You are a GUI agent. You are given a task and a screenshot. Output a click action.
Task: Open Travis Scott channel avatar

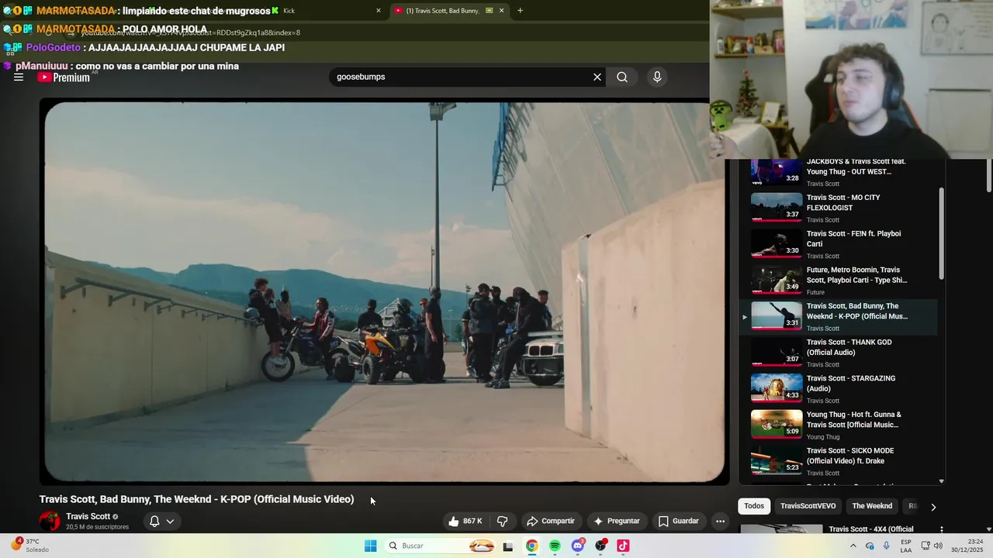click(x=50, y=521)
